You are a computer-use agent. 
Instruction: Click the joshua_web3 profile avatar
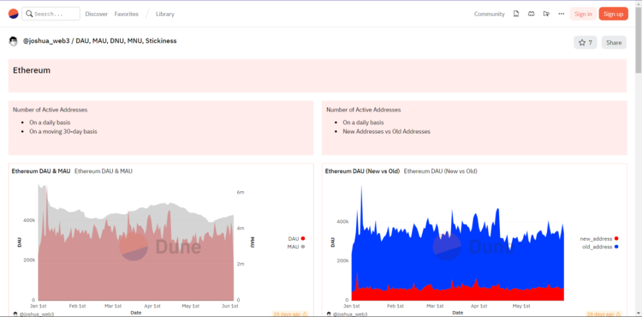(x=13, y=42)
